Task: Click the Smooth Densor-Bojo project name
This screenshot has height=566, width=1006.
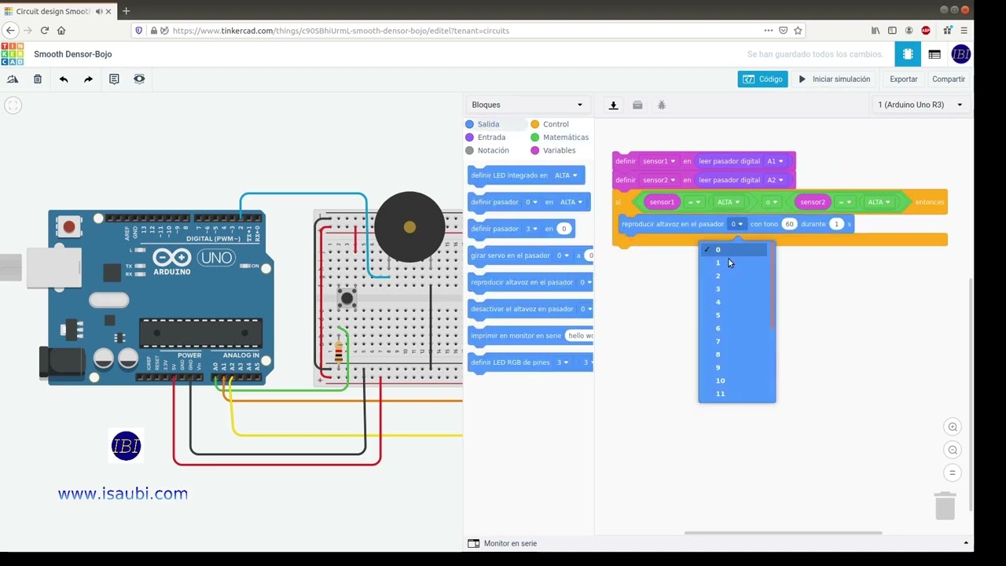Action: tap(73, 54)
